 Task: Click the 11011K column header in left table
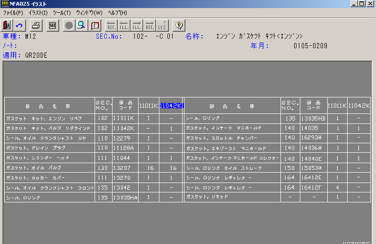pos(149,105)
